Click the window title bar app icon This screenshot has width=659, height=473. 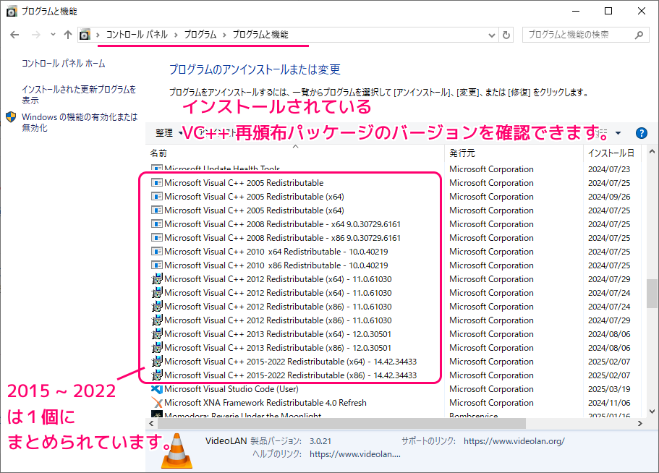(12, 12)
